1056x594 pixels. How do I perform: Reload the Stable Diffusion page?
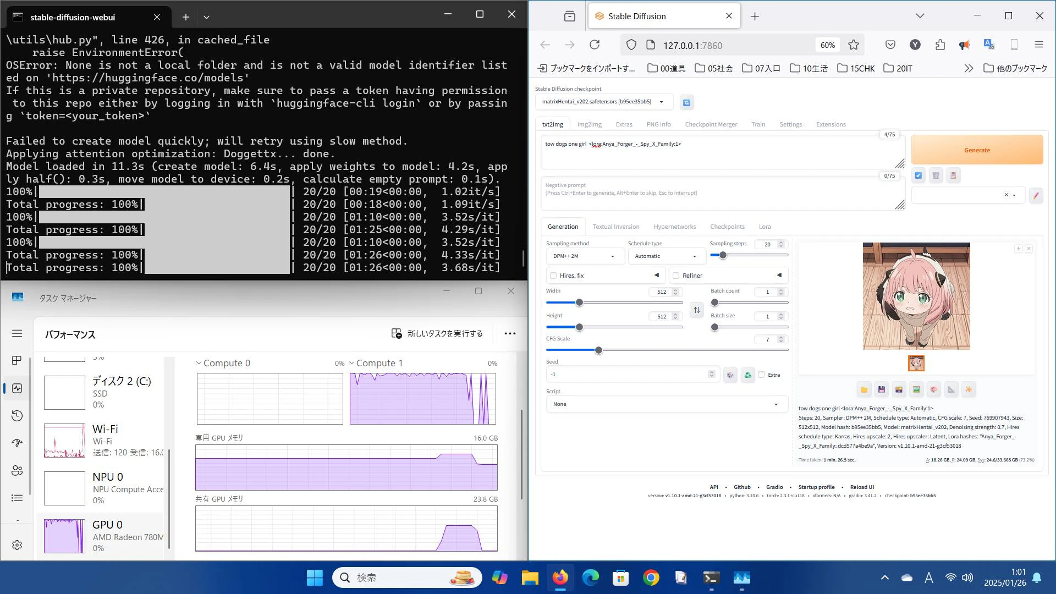tap(595, 45)
